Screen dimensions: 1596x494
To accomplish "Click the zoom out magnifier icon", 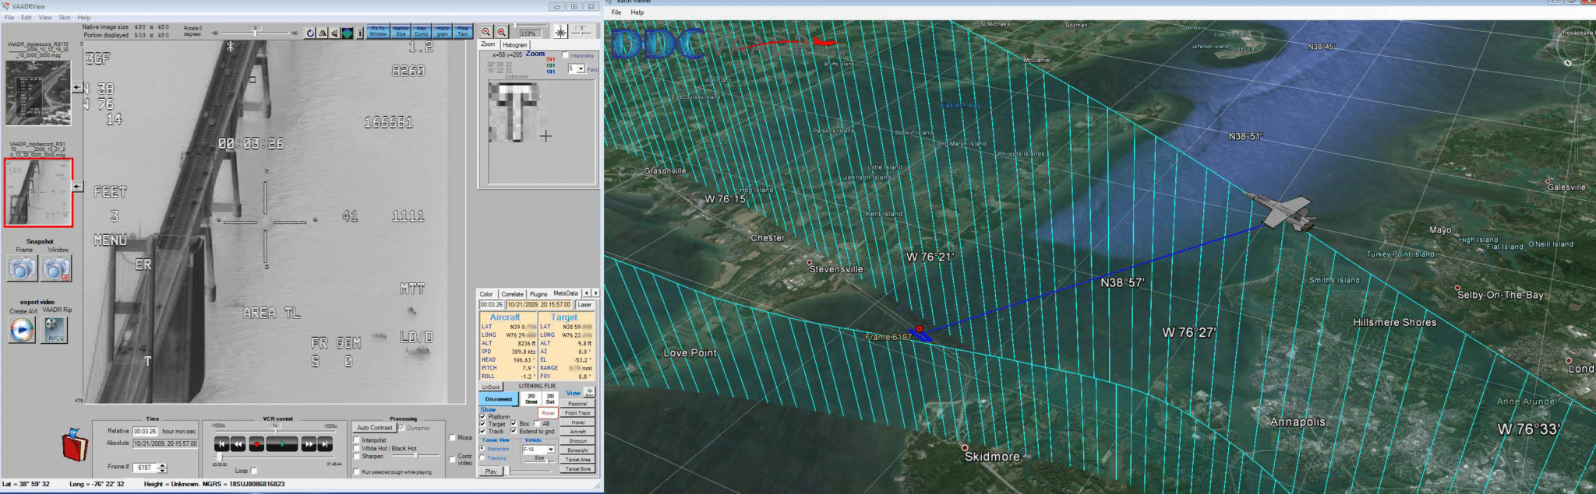I will point(486,32).
